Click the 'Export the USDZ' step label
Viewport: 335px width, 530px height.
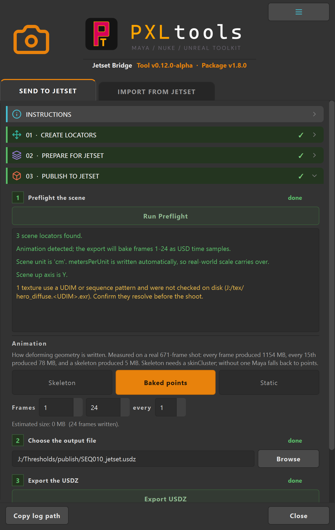53,481
